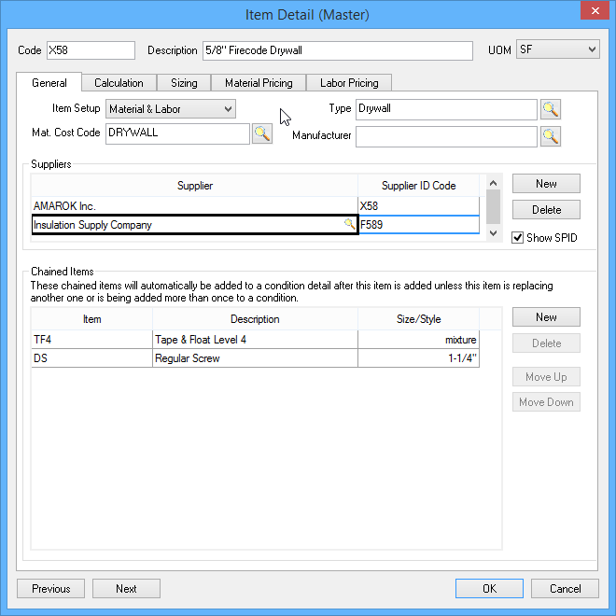The width and height of the screenshot is (616, 616).
Task: Click the 1-1/4" Size/Style cell
Action: click(x=419, y=358)
